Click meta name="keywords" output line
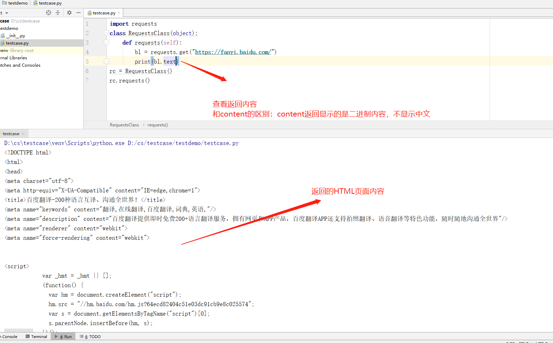553x343 pixels. (x=110, y=210)
